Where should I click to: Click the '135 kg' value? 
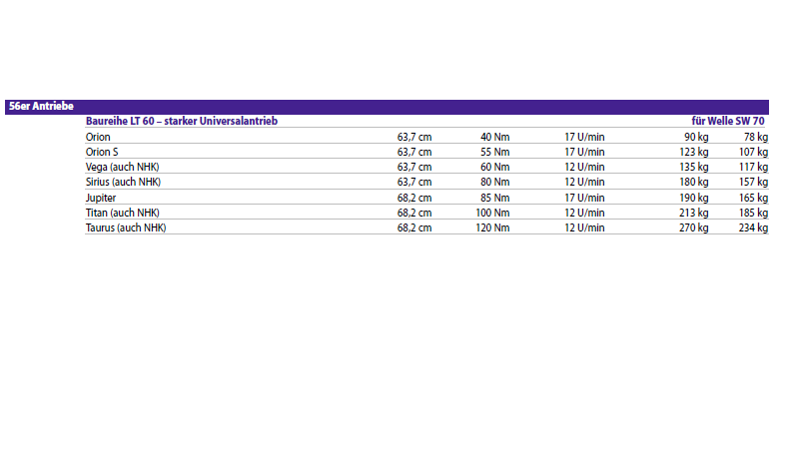[694, 168]
